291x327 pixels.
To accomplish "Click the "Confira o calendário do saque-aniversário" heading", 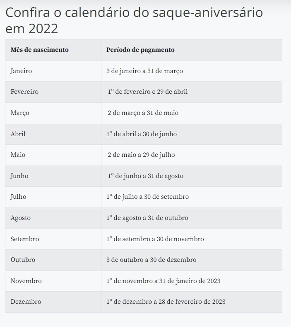I will click(x=134, y=20).
